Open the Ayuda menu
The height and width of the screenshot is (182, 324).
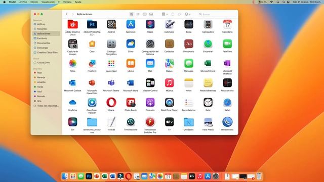[78, 2]
